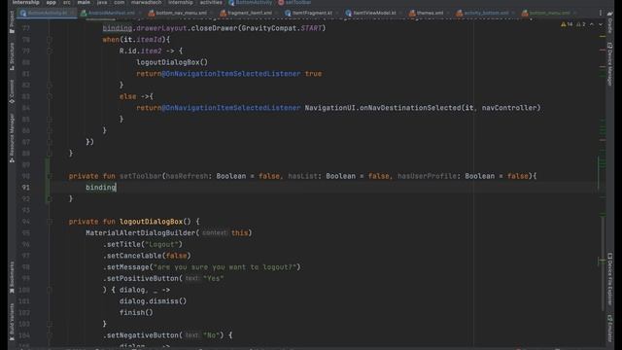Switch to the BottomActivity.kt tab
Screen dimensions: 622x350
[x=47, y=13]
